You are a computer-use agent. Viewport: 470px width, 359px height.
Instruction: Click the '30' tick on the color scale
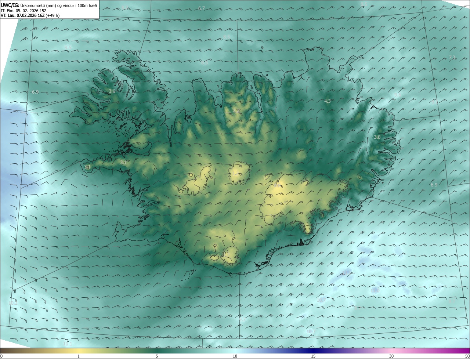point(391,356)
